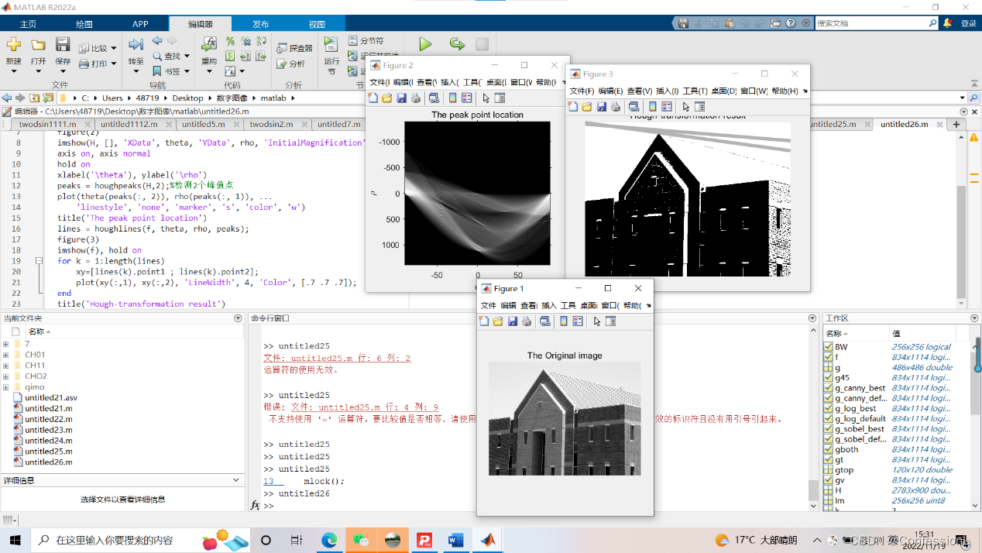This screenshot has height=553, width=982.
Task: Click the checkbox icon next to g_log_default
Action: tap(829, 418)
